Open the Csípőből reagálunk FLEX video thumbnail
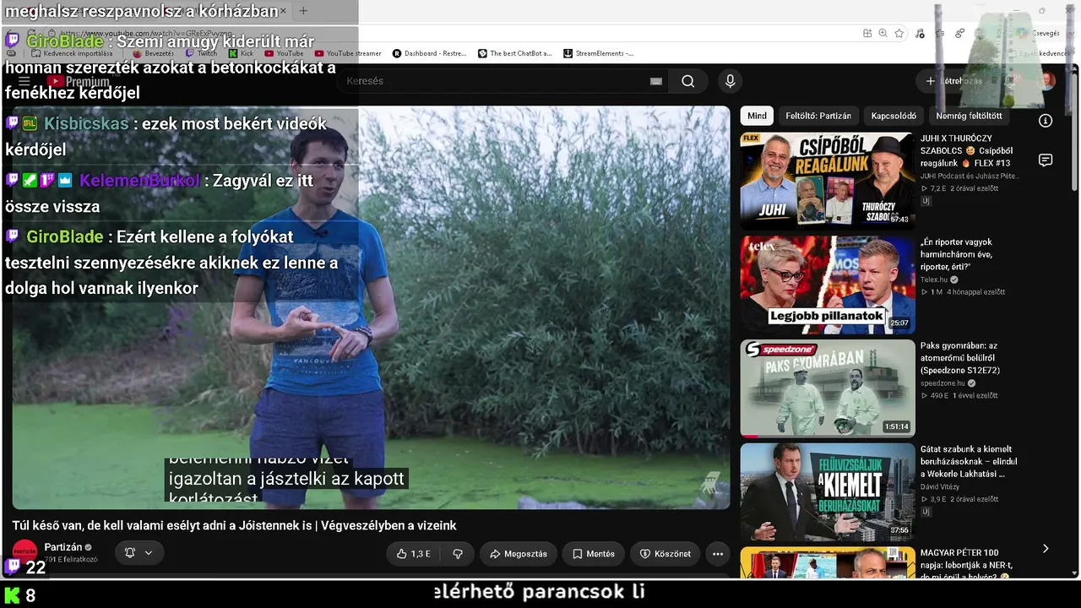 [x=828, y=180]
